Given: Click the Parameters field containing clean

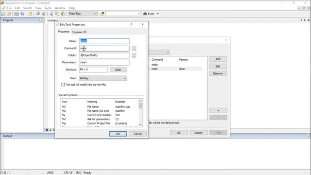Looking at the screenshot, I should [104, 63].
